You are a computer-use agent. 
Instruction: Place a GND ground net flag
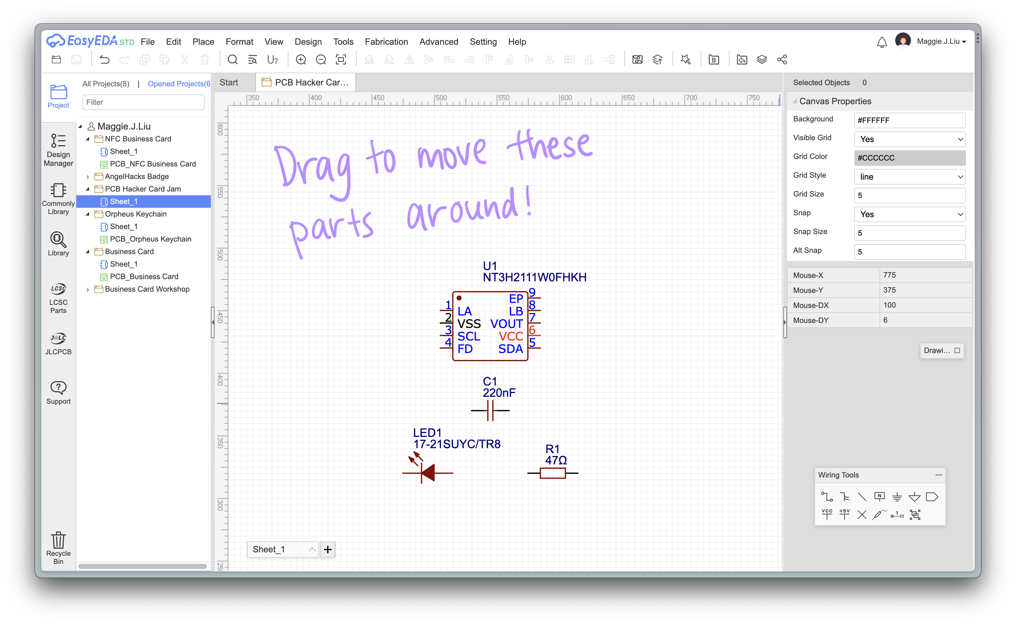897,496
